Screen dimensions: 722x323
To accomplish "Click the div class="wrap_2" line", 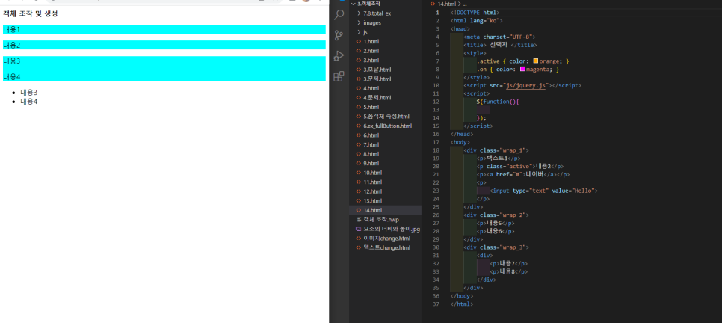I will pos(496,215).
